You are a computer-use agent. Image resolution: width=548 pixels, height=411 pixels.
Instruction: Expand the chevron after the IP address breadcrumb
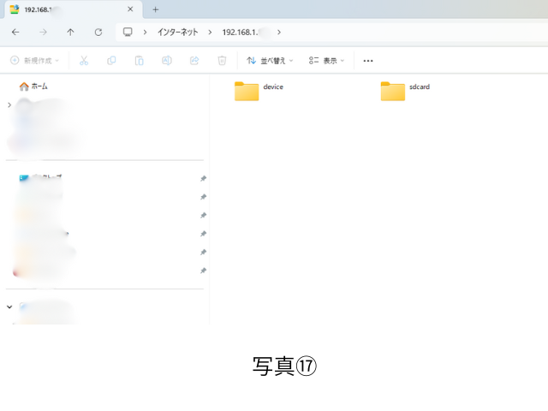(x=279, y=32)
